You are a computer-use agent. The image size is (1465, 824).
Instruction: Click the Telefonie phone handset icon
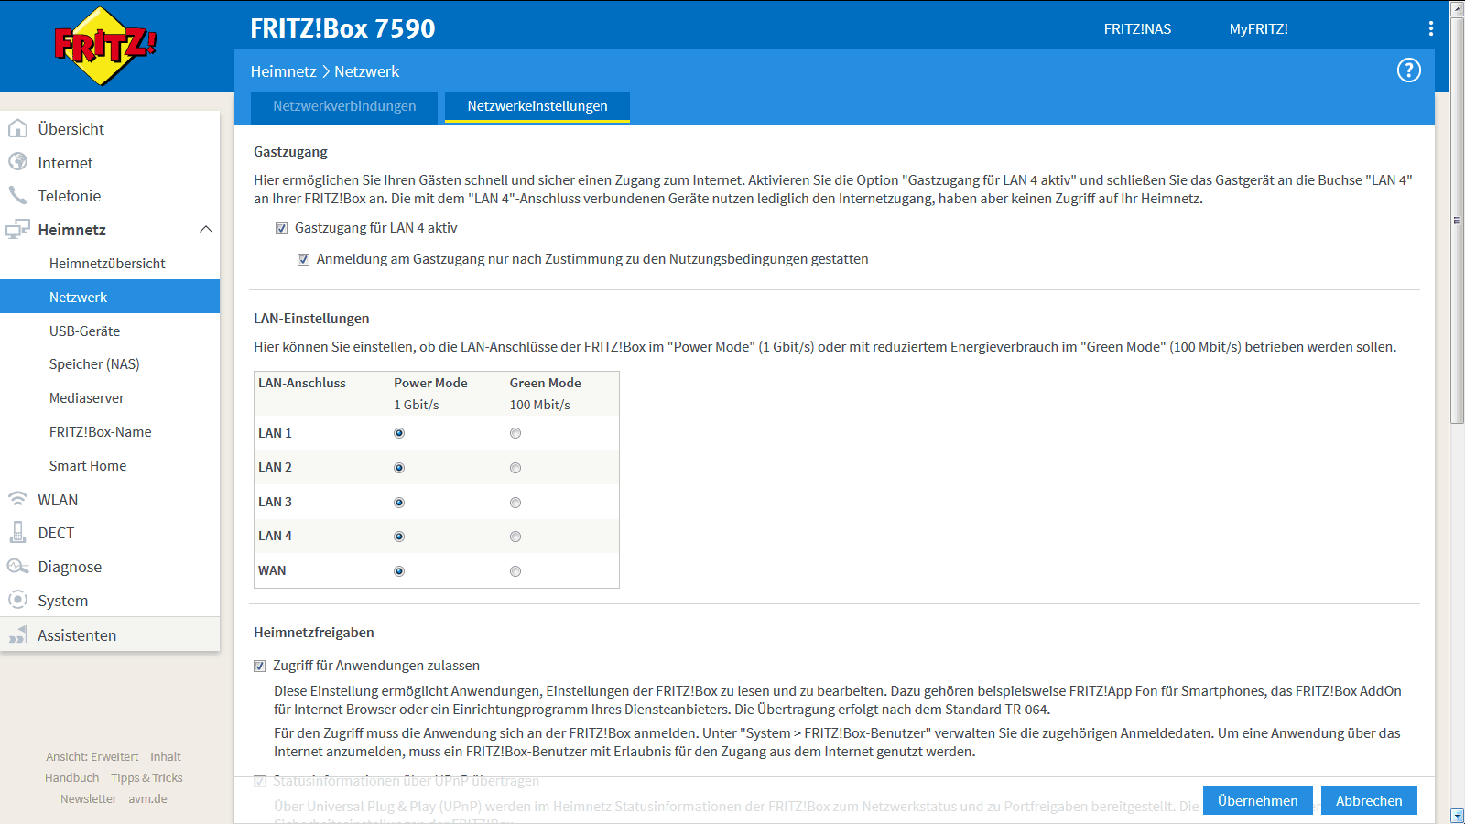click(x=17, y=195)
